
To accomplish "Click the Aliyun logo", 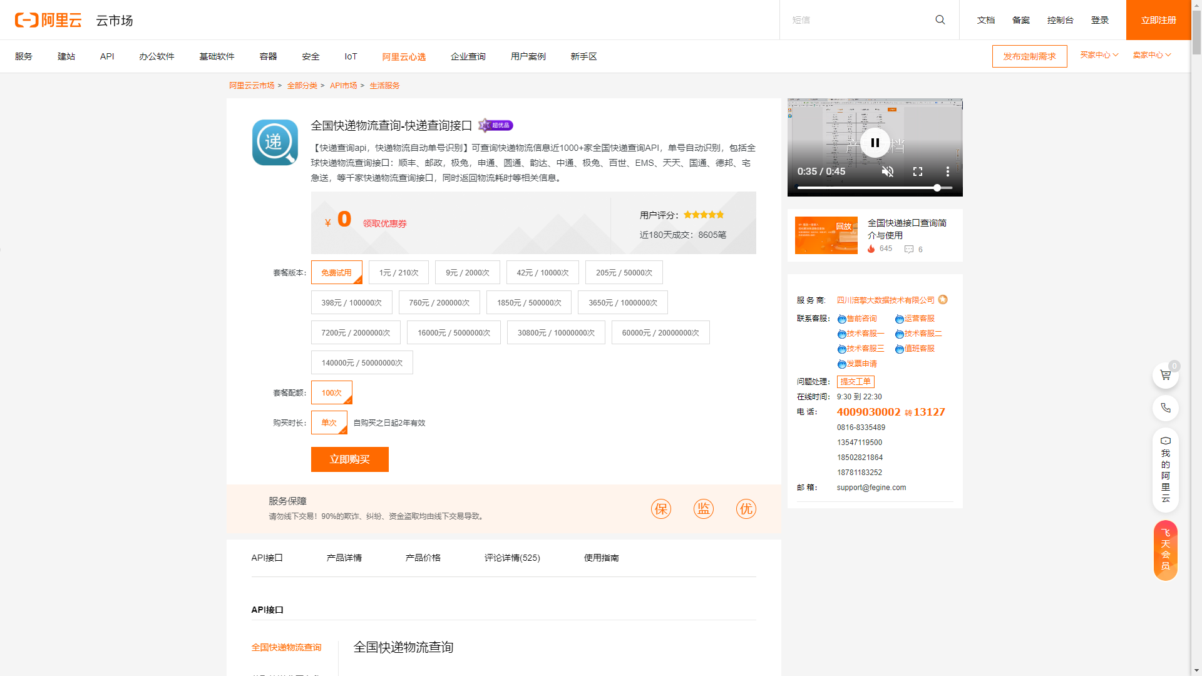I will tap(48, 20).
